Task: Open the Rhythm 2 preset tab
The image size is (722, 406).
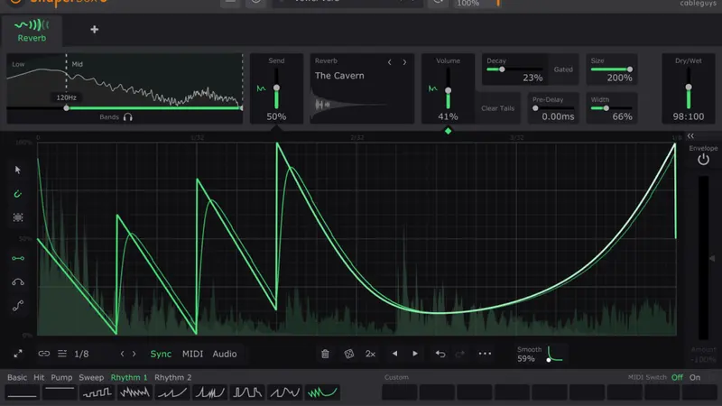Action: coord(172,377)
